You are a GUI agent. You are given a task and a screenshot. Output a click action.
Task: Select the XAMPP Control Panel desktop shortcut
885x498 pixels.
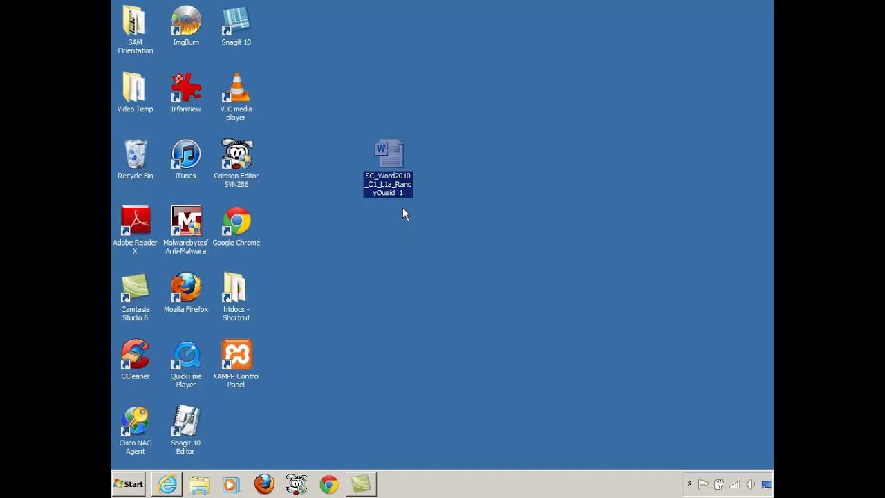click(236, 364)
